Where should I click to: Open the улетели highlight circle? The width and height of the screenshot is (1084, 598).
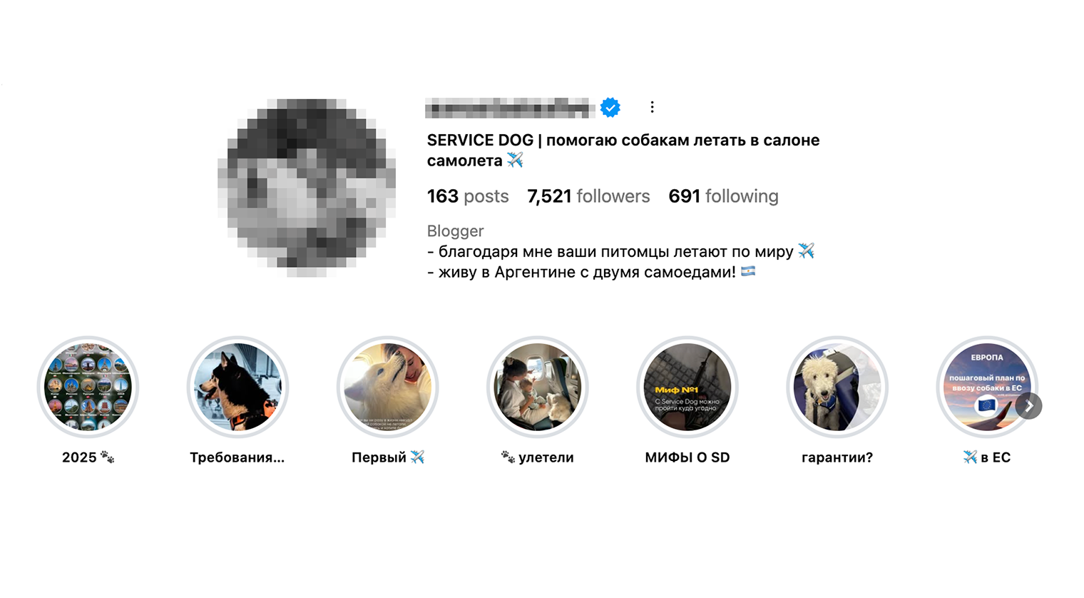pyautogui.click(x=538, y=387)
